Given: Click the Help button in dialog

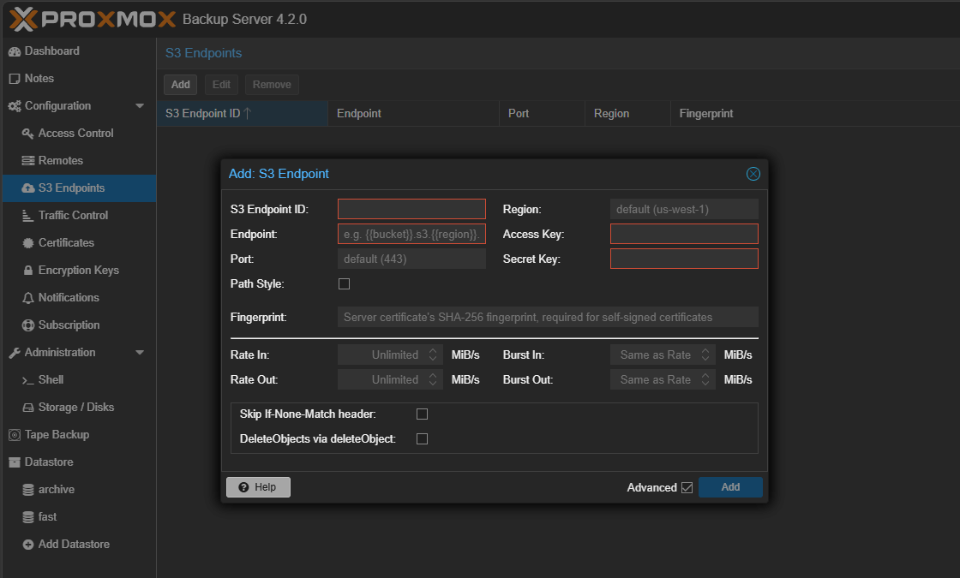Looking at the screenshot, I should point(258,487).
